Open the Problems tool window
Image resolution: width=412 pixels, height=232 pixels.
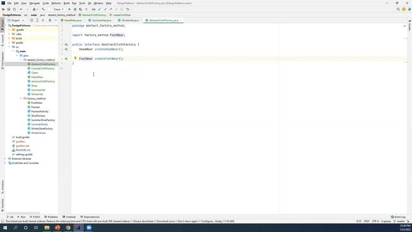(51, 217)
